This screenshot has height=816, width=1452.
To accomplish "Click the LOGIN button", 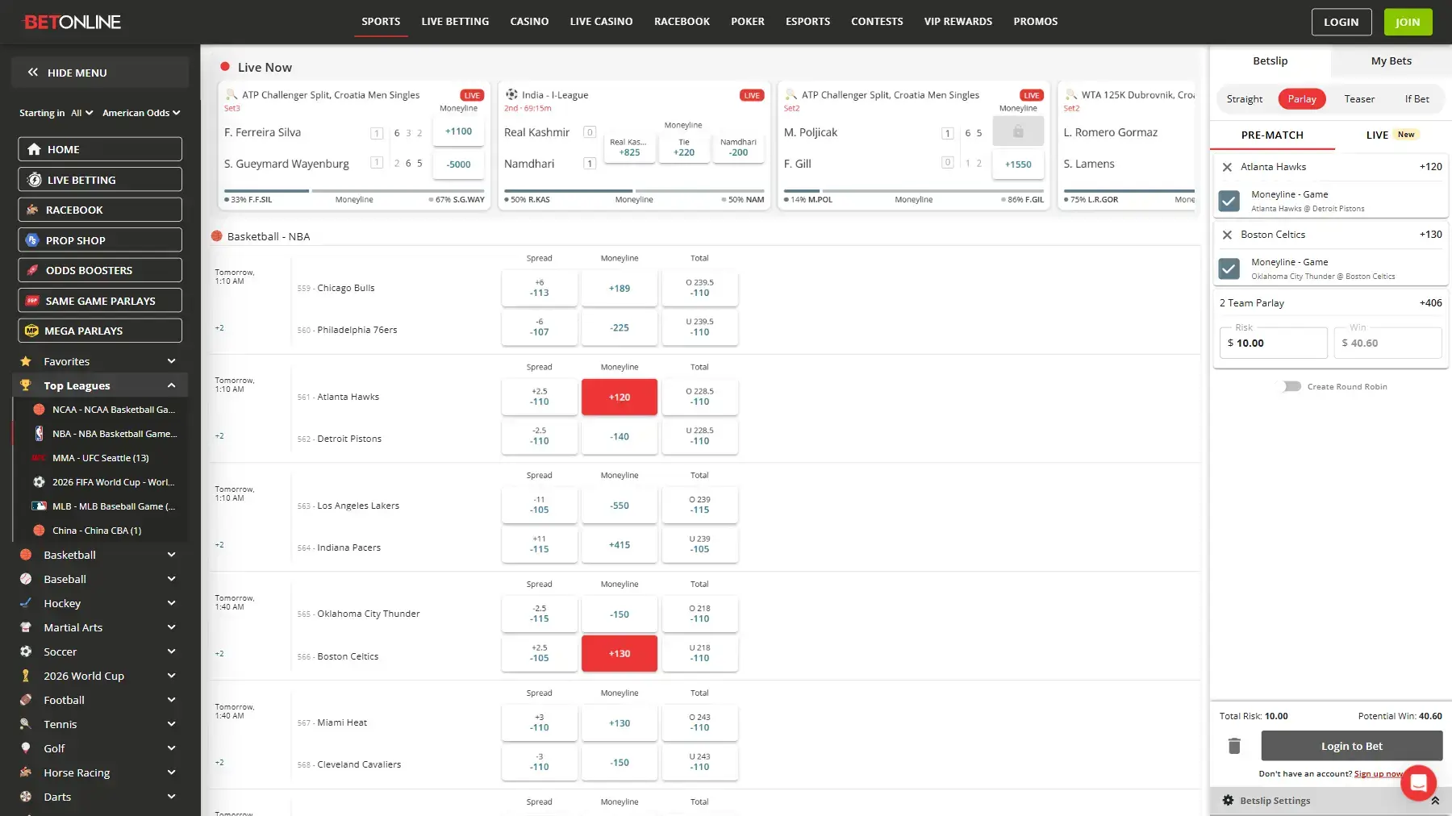I will pyautogui.click(x=1341, y=22).
